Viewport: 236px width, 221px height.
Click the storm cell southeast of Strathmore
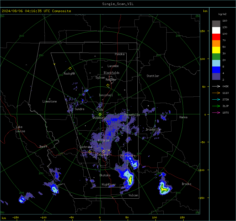point(135,164)
